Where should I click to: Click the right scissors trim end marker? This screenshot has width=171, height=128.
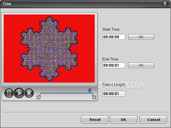tap(94, 97)
